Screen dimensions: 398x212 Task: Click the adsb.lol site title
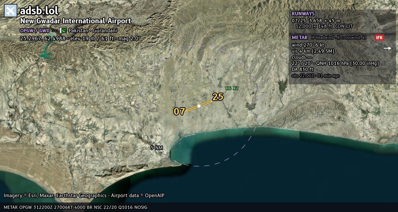39,11
